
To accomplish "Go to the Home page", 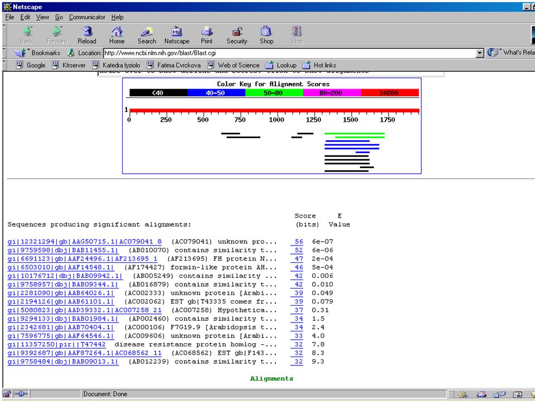I will (x=116, y=35).
